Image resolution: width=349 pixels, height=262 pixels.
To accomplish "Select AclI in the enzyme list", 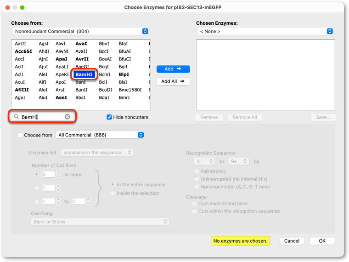I will pos(19,74).
